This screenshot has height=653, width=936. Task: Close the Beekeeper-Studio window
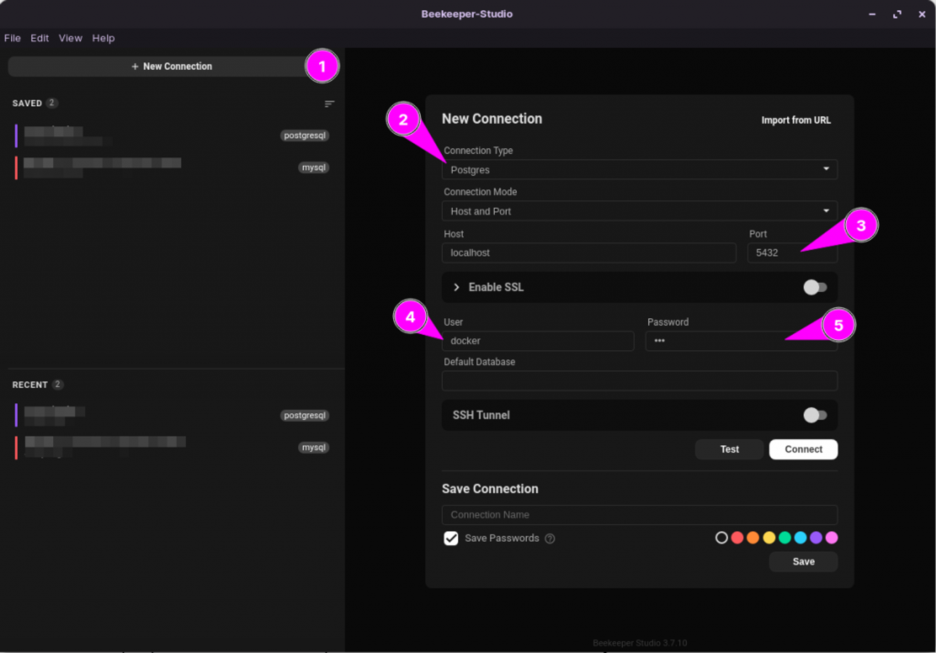[x=921, y=15]
